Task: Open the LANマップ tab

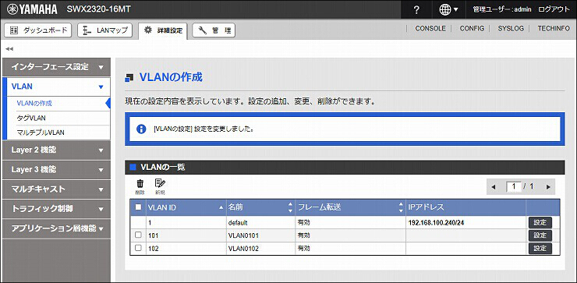Action: click(x=105, y=30)
